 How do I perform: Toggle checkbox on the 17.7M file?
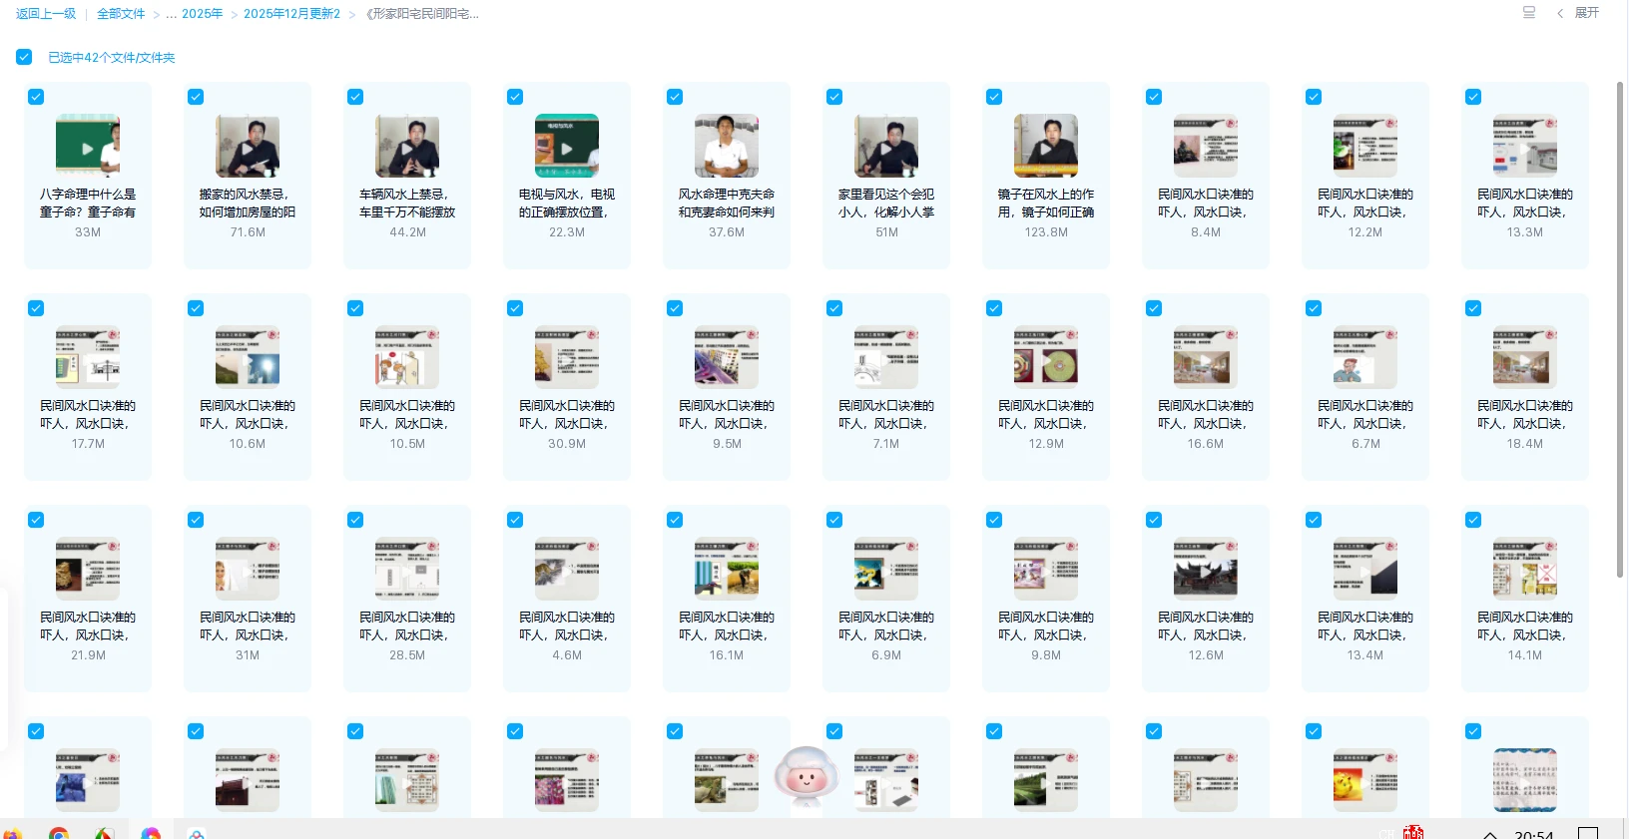(36, 308)
